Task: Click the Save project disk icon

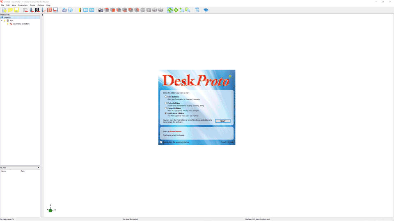Action: pos(16,10)
